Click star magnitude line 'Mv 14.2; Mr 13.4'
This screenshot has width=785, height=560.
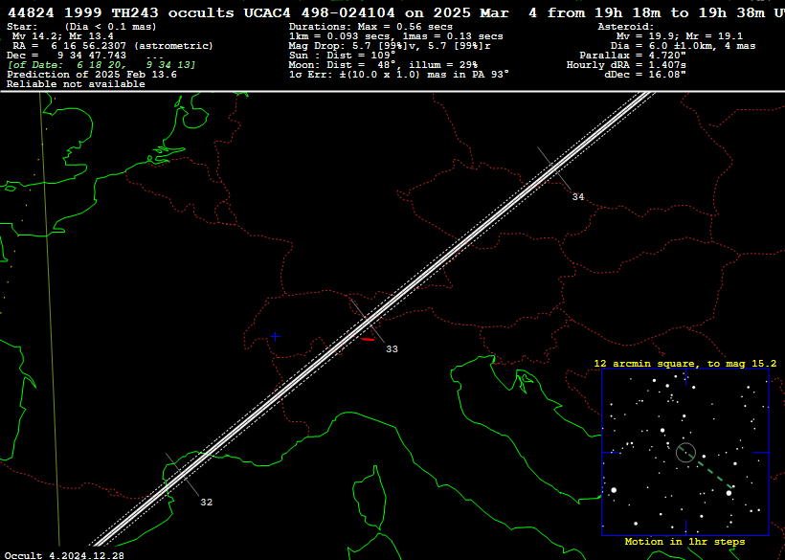click(63, 36)
